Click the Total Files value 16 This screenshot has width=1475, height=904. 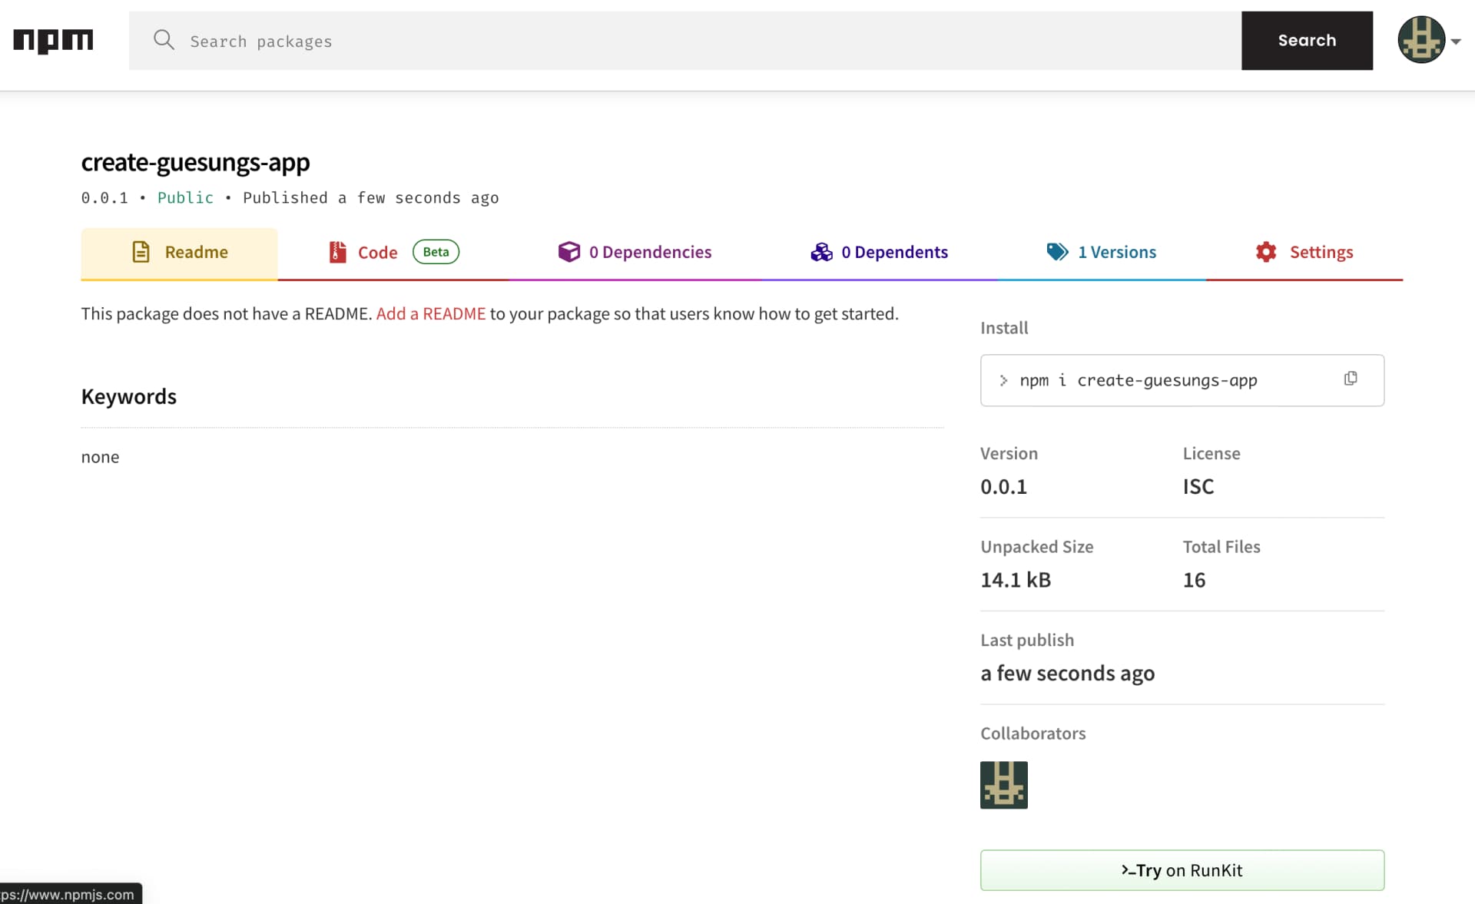click(x=1194, y=581)
